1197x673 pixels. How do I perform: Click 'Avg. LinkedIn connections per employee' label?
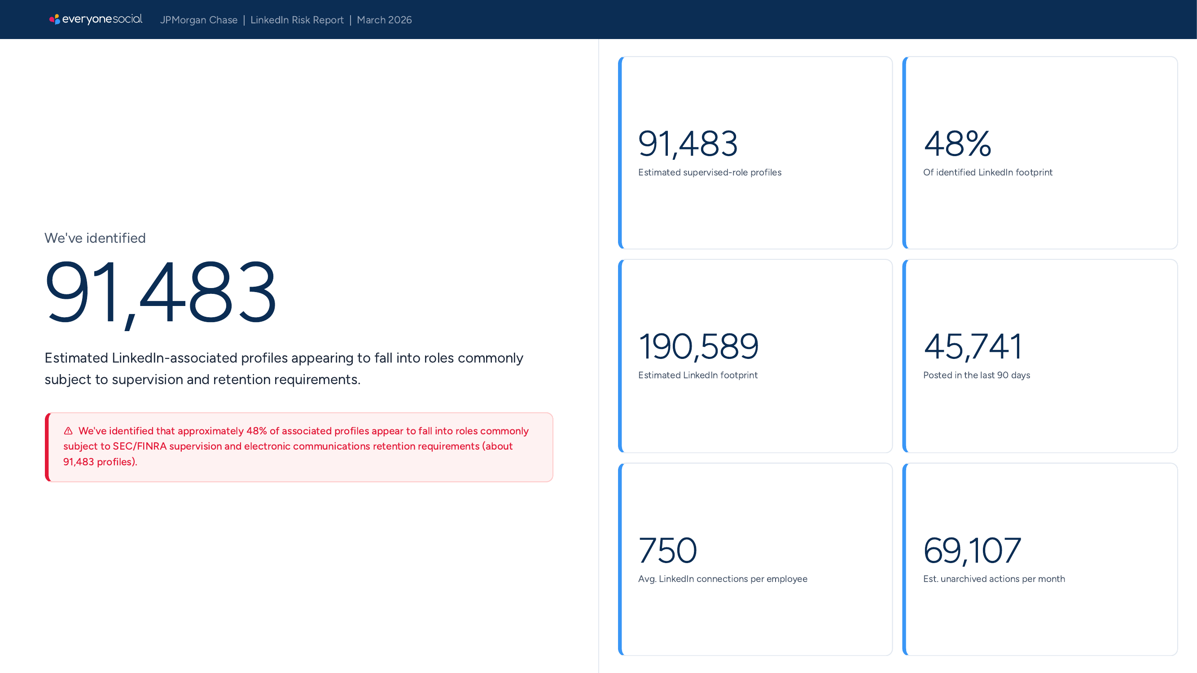(723, 579)
